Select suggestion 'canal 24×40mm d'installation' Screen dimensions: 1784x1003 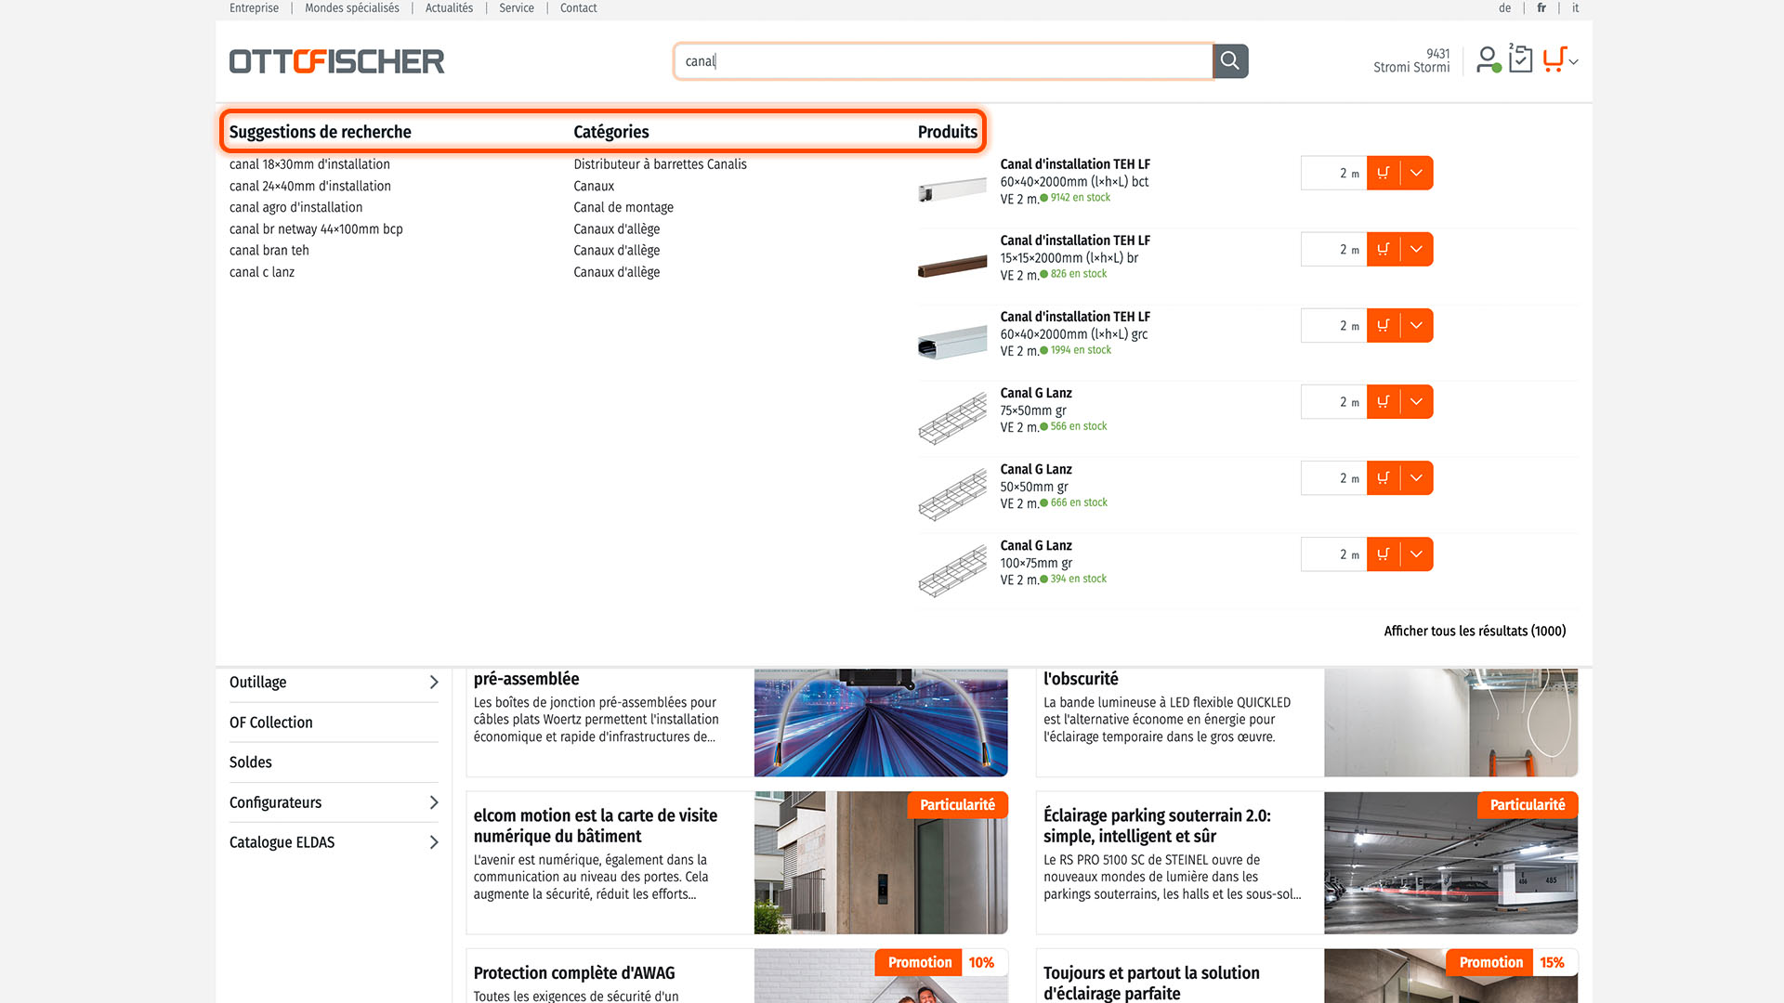pos(310,186)
